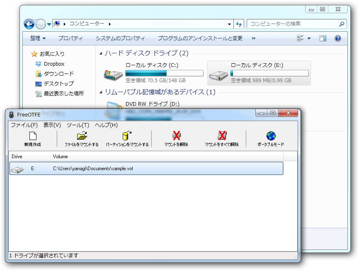Viewport: 359px width, 271px height.
Task: Collapse the ハード ディスク ドライブ section
Action: click(99, 53)
